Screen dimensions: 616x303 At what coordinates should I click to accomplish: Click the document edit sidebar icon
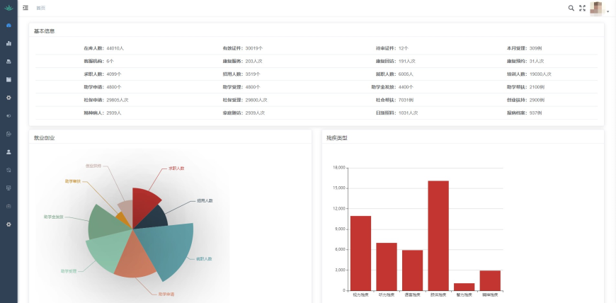[x=8, y=134]
